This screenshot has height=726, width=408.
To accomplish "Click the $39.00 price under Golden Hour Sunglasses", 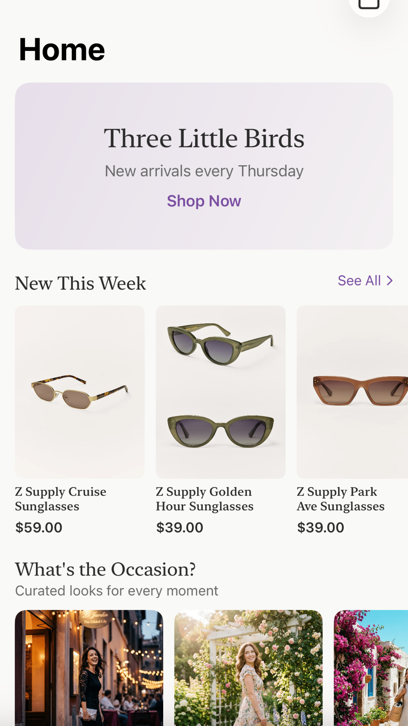I will 179,527.
